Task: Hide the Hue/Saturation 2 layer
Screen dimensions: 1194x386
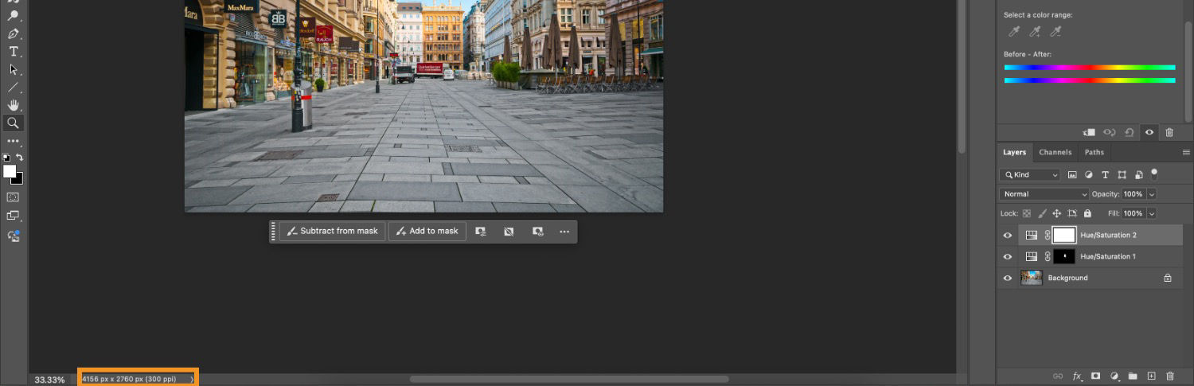Action: pyautogui.click(x=1008, y=236)
